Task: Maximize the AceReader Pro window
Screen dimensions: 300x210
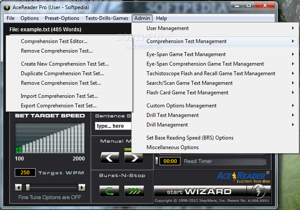Action: pos(249,6)
